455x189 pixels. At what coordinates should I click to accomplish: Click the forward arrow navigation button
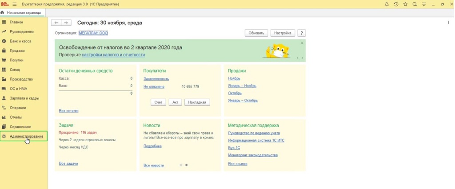pyautogui.click(x=66, y=23)
